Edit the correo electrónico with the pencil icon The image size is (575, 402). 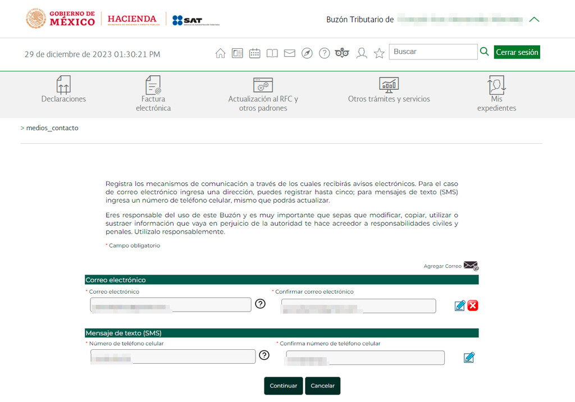[459, 305]
